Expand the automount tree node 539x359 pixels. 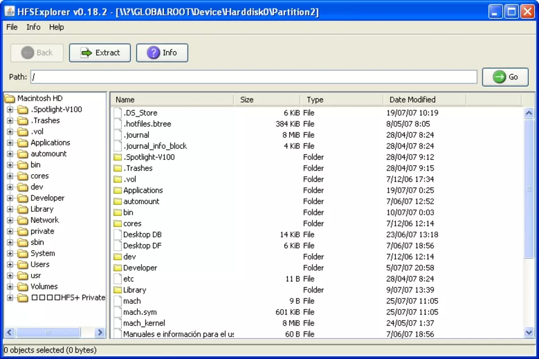point(10,154)
